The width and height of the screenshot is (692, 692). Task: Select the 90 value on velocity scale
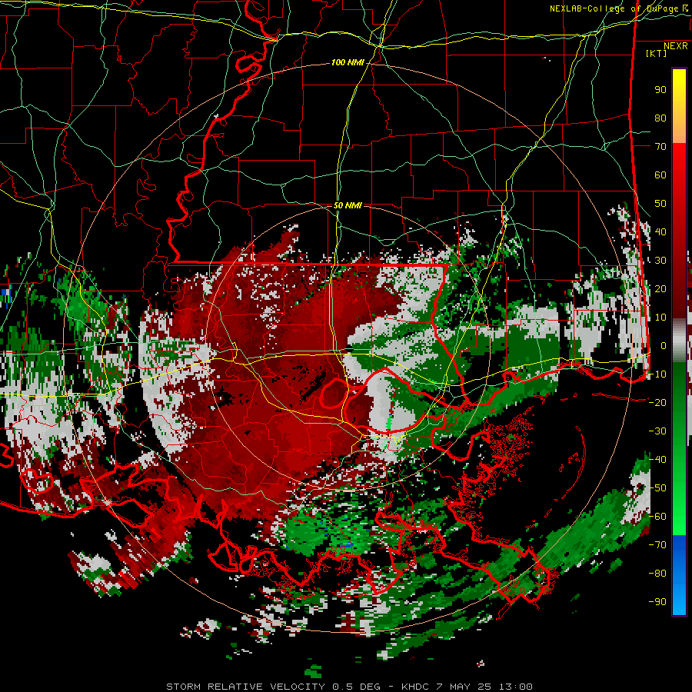point(660,90)
